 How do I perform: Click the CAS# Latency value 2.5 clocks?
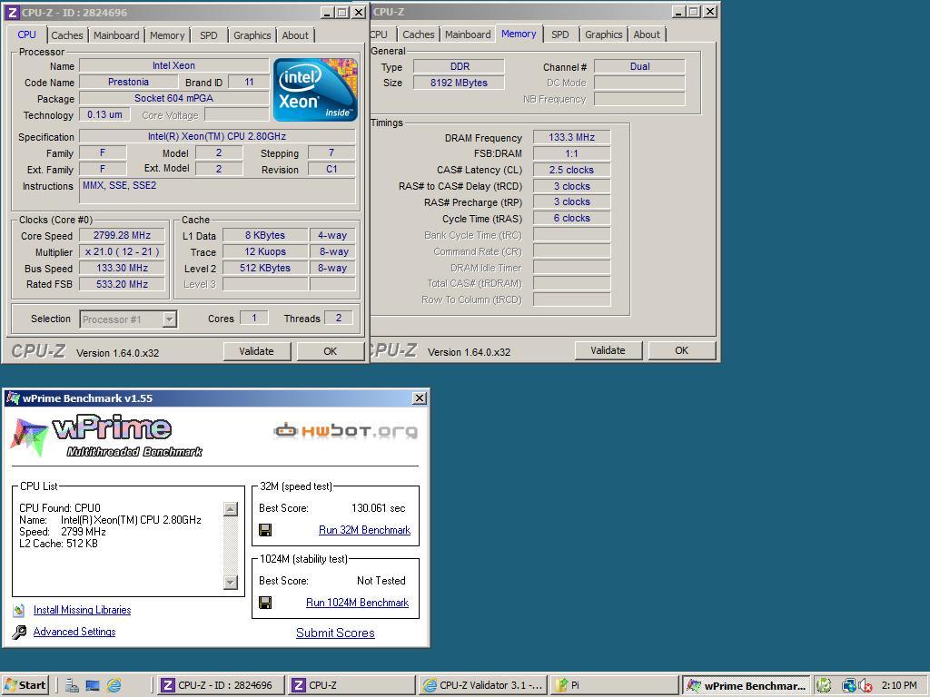click(x=571, y=170)
